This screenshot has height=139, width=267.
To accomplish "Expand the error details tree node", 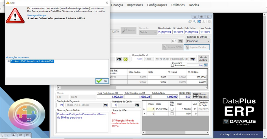I will point(9,61).
